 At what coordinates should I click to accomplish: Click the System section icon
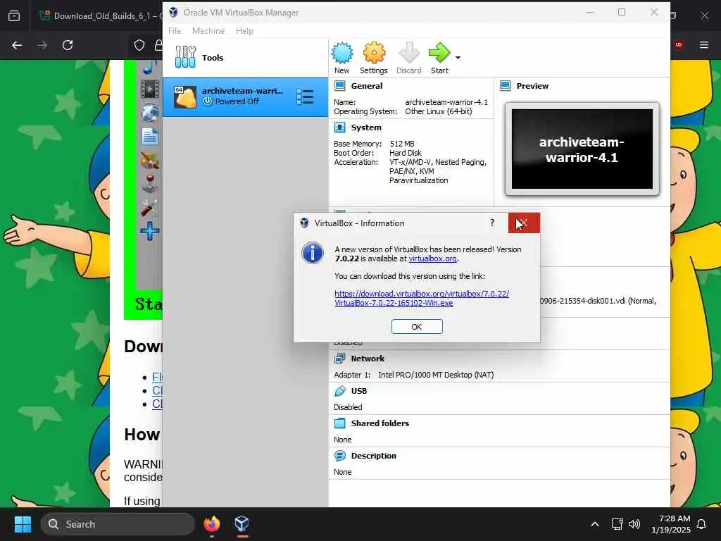click(x=340, y=128)
